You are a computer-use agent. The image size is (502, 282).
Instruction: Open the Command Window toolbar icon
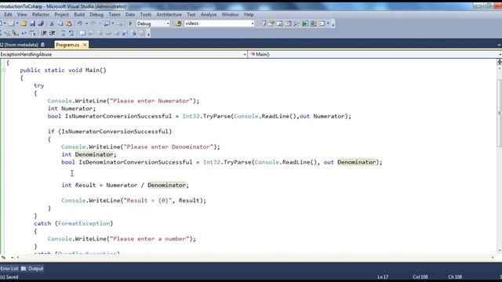(x=322, y=23)
